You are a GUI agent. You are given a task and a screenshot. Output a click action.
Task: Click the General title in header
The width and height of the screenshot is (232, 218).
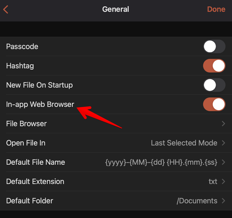(x=116, y=9)
